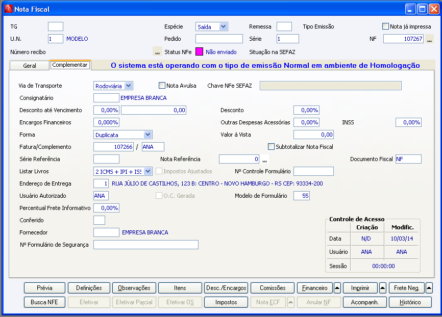The height and width of the screenshot is (317, 442).
Task: Toggle the Nota Avulsa checkbox
Action: pos(162,85)
